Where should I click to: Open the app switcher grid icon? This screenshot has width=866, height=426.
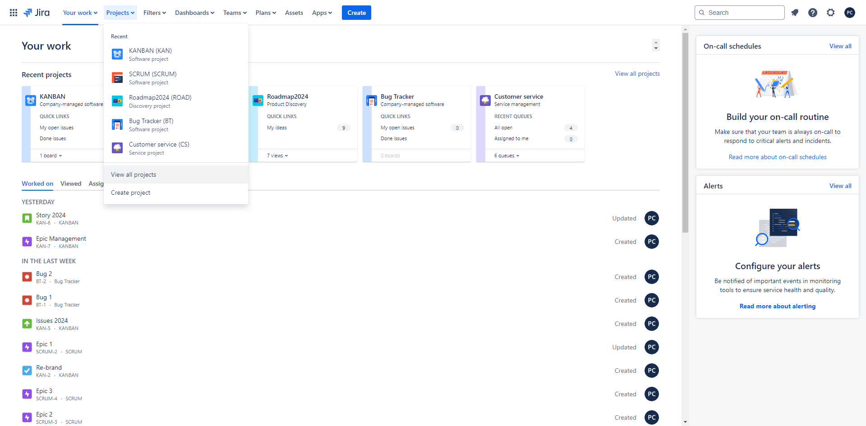click(x=14, y=13)
